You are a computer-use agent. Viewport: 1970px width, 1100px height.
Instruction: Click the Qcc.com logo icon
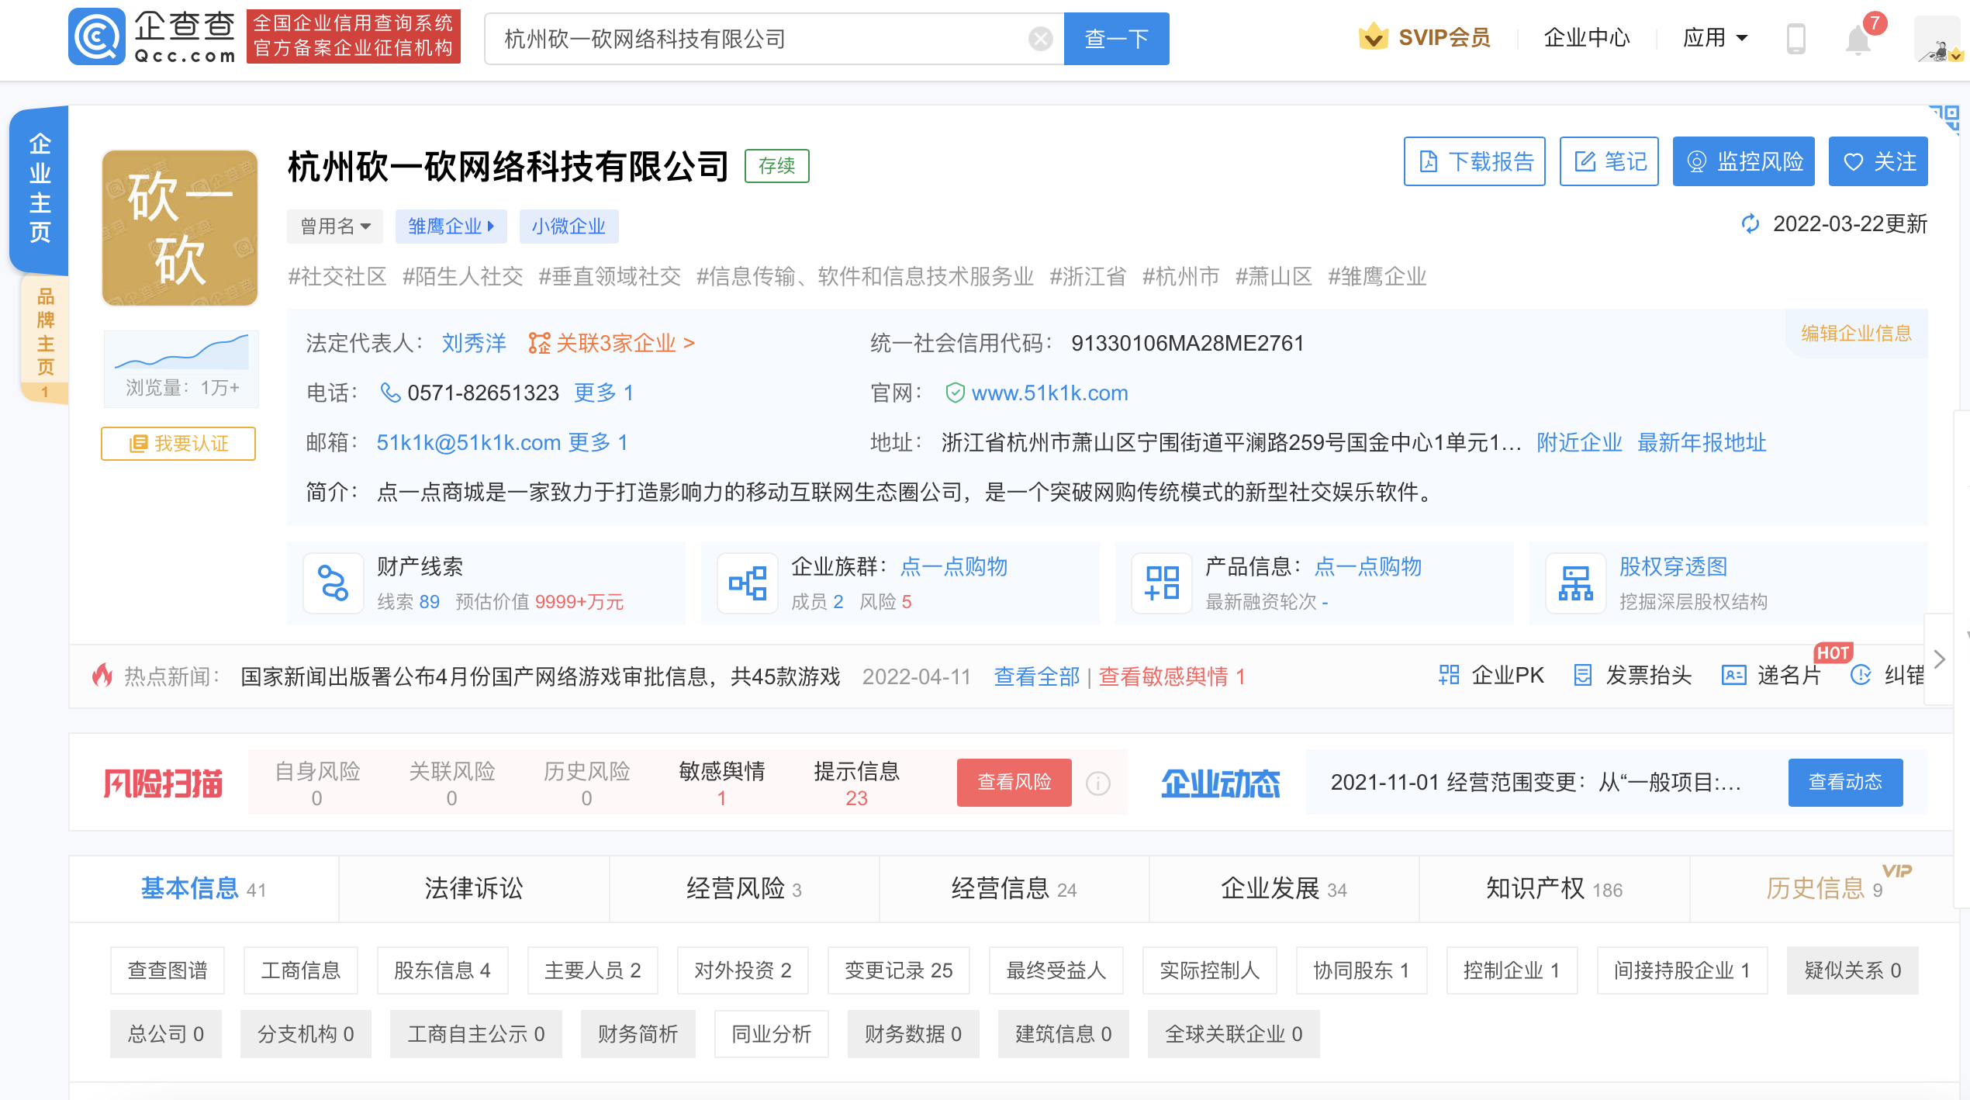click(x=97, y=36)
